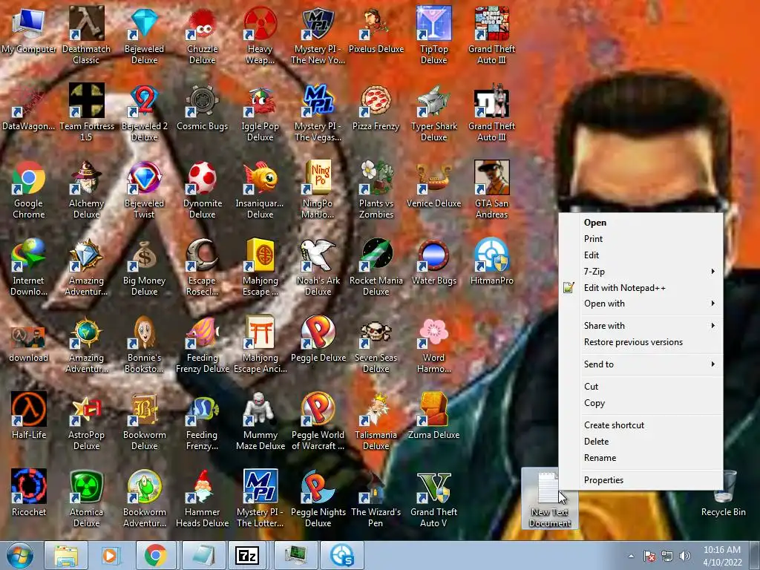Screen dimensions: 760x570
Task: Click the HitmanPro desktop icon
Action: 491,262
